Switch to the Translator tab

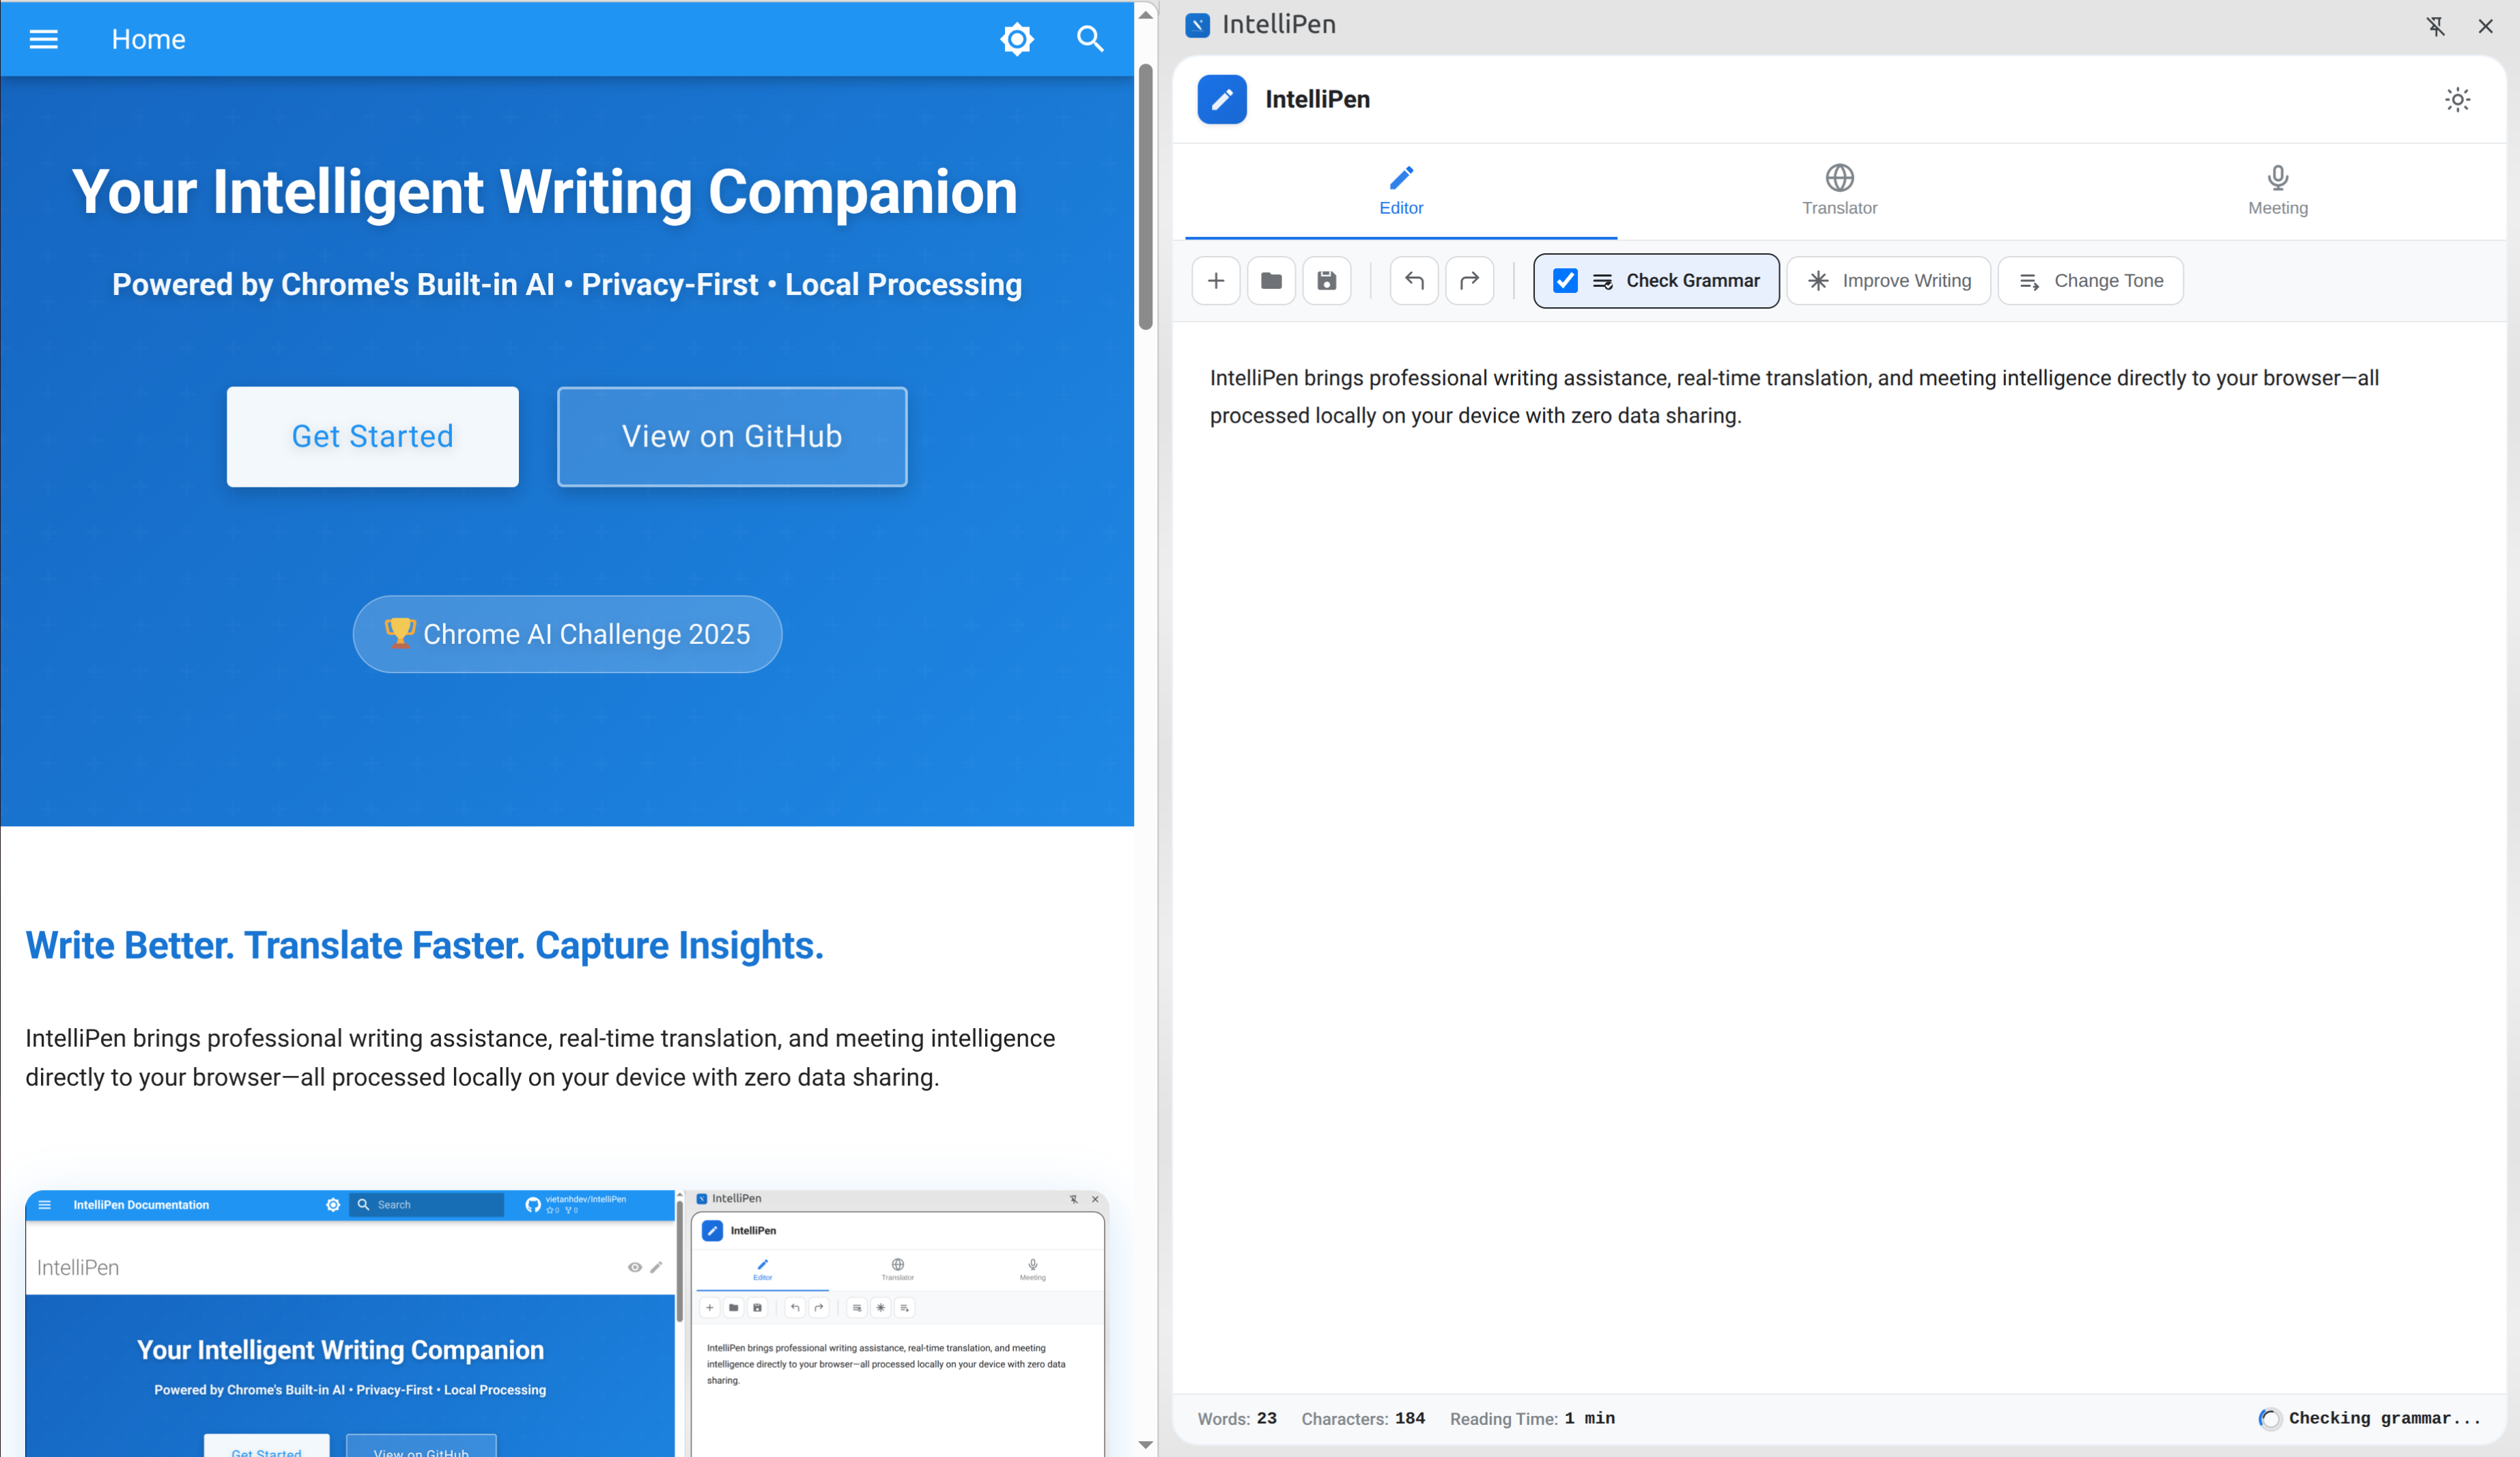click(1839, 191)
